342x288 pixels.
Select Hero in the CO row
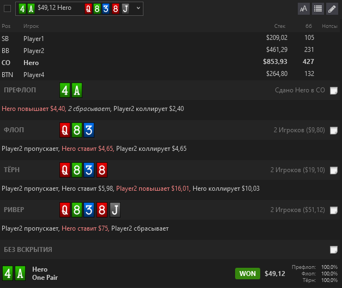(x=31, y=63)
